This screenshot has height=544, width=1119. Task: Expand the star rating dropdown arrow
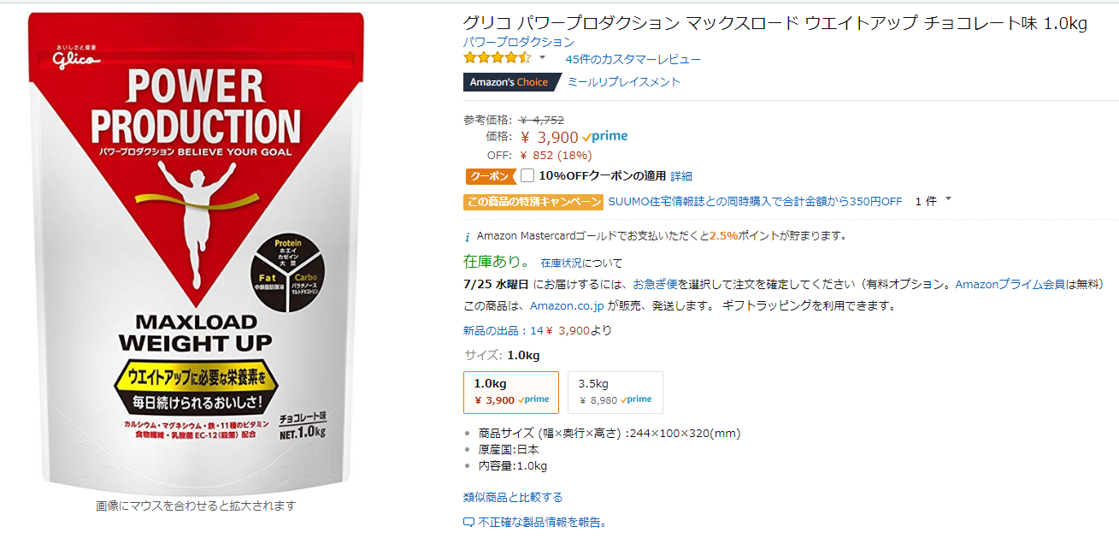(x=542, y=57)
